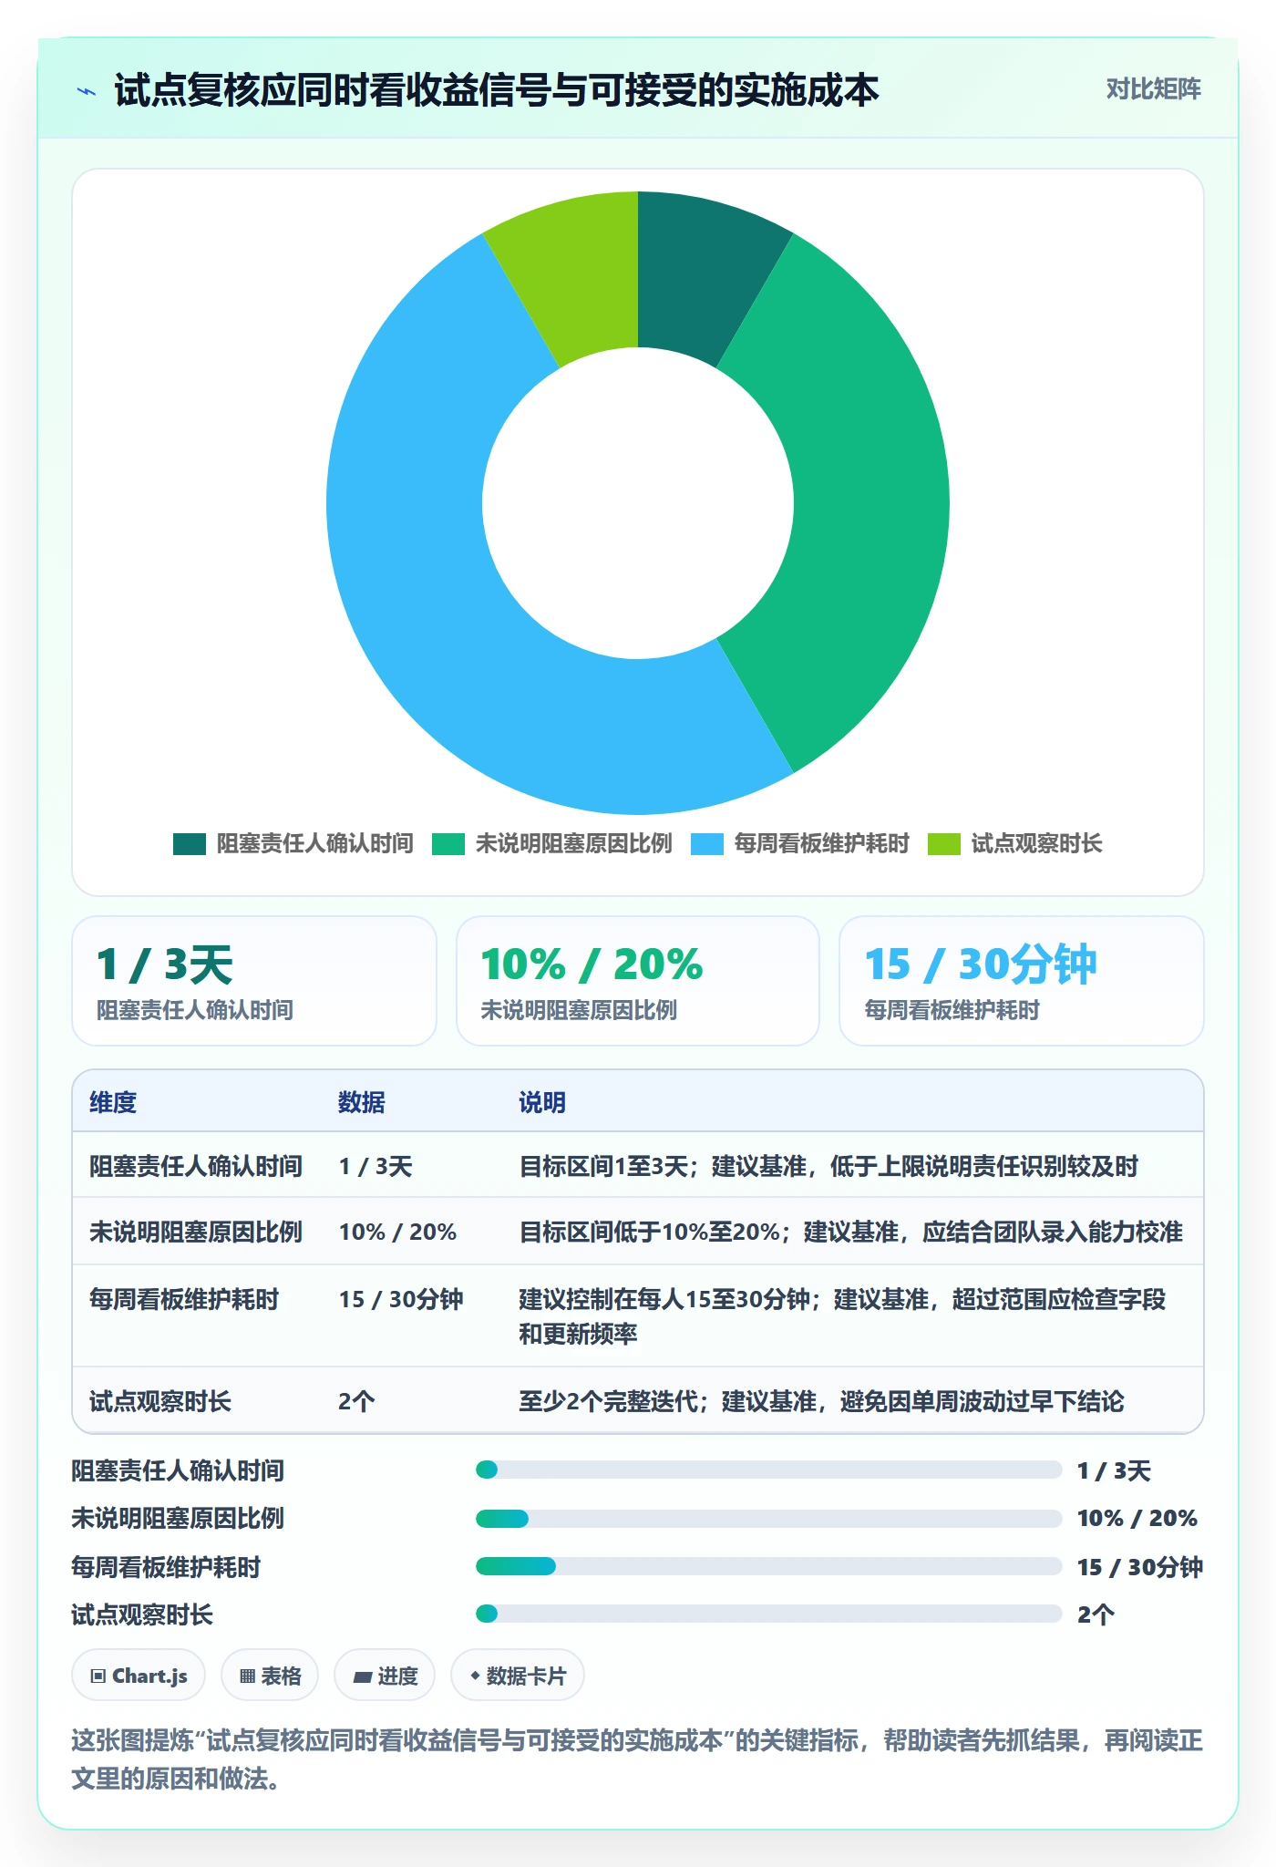Click the 表格 tag chip
Screen dimensions: 1276x1867
click(x=270, y=1676)
